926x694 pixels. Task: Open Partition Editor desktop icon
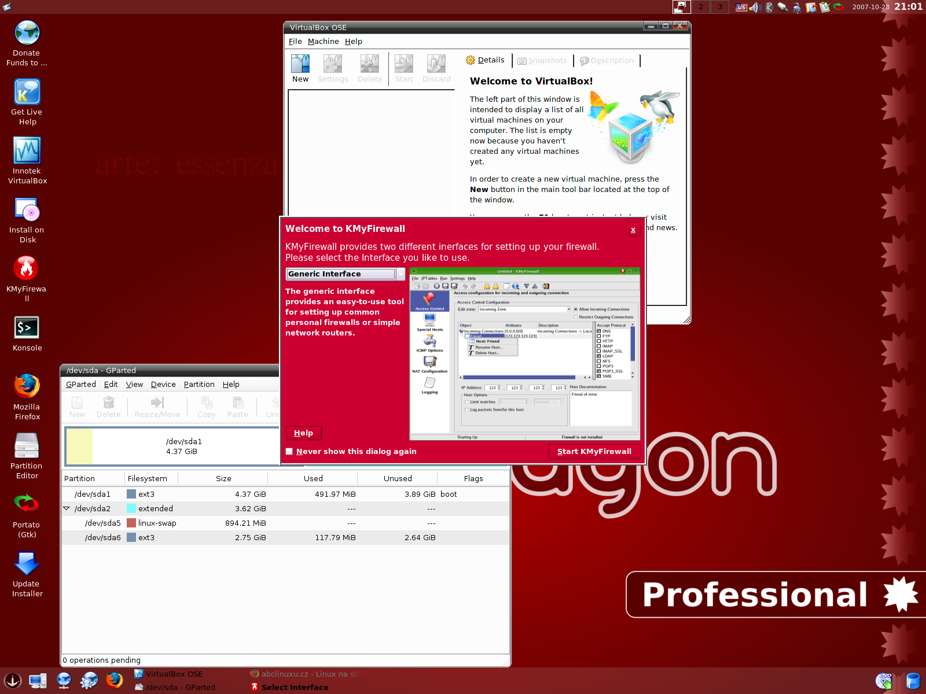pyautogui.click(x=27, y=456)
